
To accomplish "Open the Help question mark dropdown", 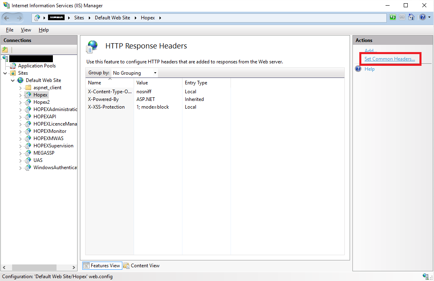I will click(424, 17).
